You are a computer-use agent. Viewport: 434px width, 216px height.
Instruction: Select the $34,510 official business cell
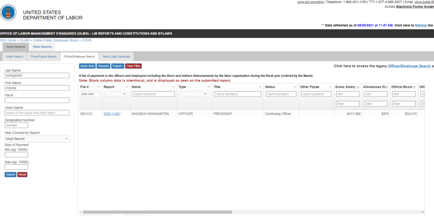click(x=404, y=114)
